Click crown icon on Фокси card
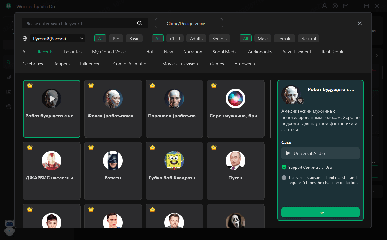Viewport: 387px width, 240px height. click(x=91, y=85)
